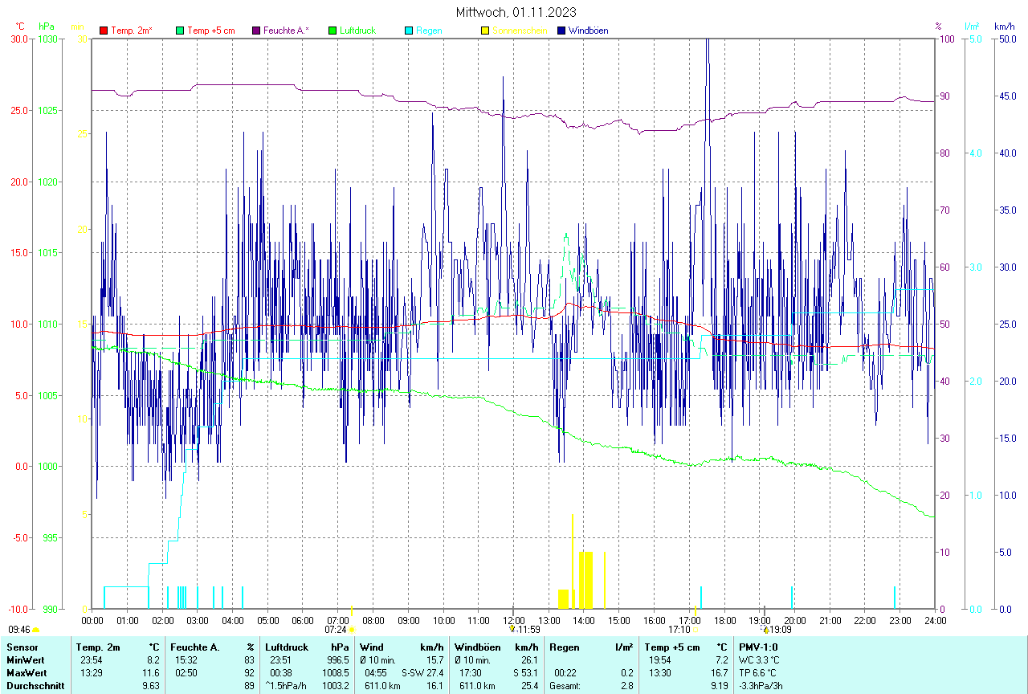The image size is (1028, 694).
Task: Click the sunrise sun icon beside 07:24
Action: (352, 630)
